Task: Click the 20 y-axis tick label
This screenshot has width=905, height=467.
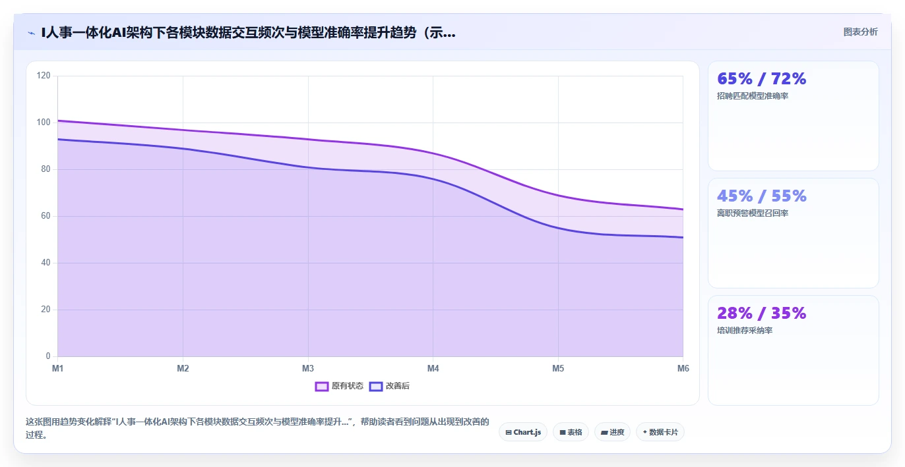Action: [x=46, y=310]
